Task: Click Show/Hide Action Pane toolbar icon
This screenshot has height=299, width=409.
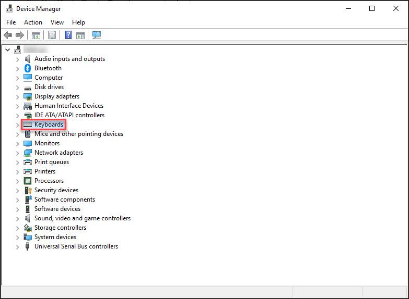Action: point(80,35)
